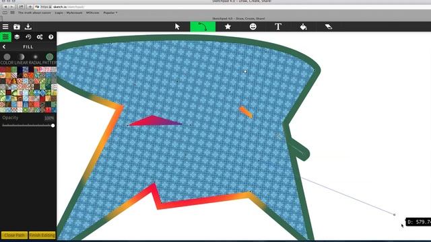
Task: Select the green path drawing tool
Action: (203, 27)
